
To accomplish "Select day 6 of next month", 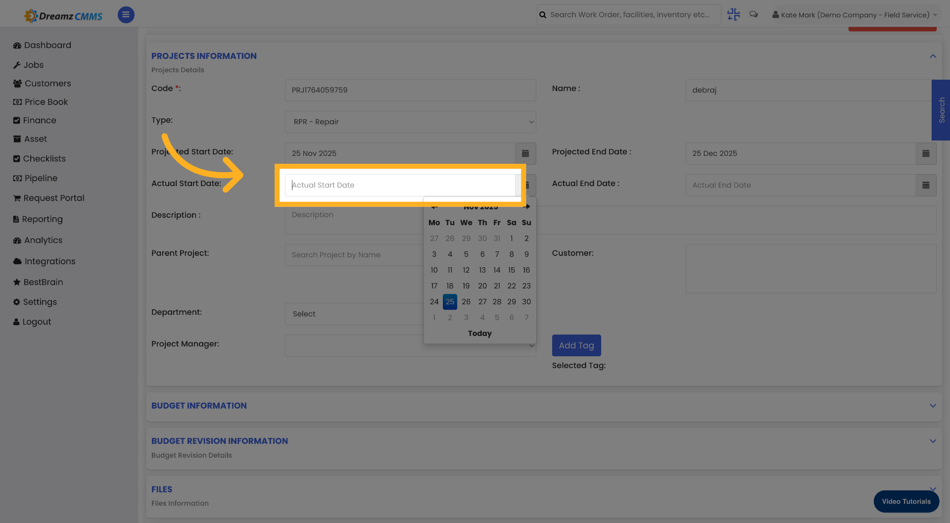I will [x=512, y=318].
